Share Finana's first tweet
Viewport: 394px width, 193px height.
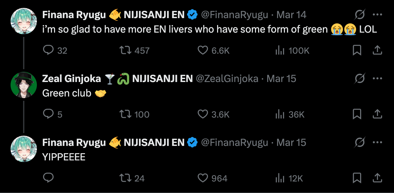377,50
